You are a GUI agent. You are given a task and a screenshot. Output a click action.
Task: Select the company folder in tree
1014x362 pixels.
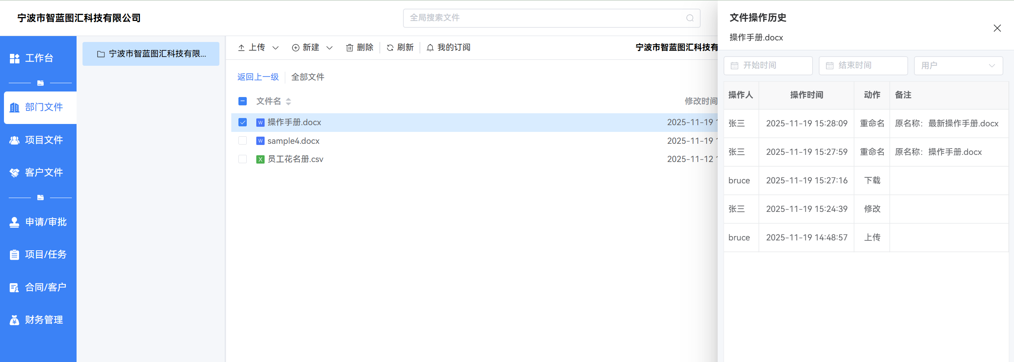pos(151,54)
